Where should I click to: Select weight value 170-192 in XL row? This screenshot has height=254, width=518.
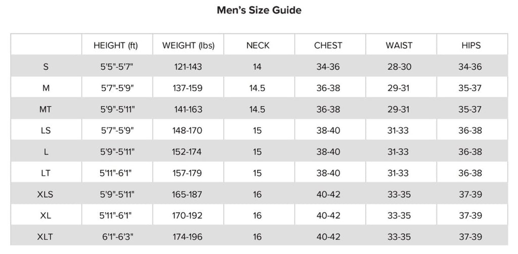point(188,215)
